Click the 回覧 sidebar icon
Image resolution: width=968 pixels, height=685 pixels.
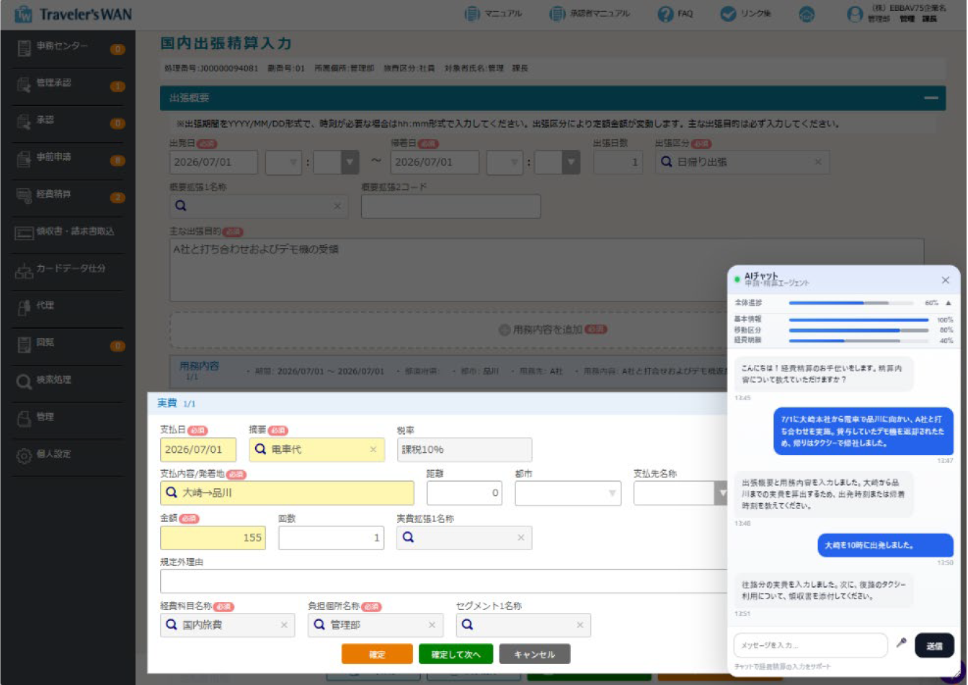[x=24, y=344]
